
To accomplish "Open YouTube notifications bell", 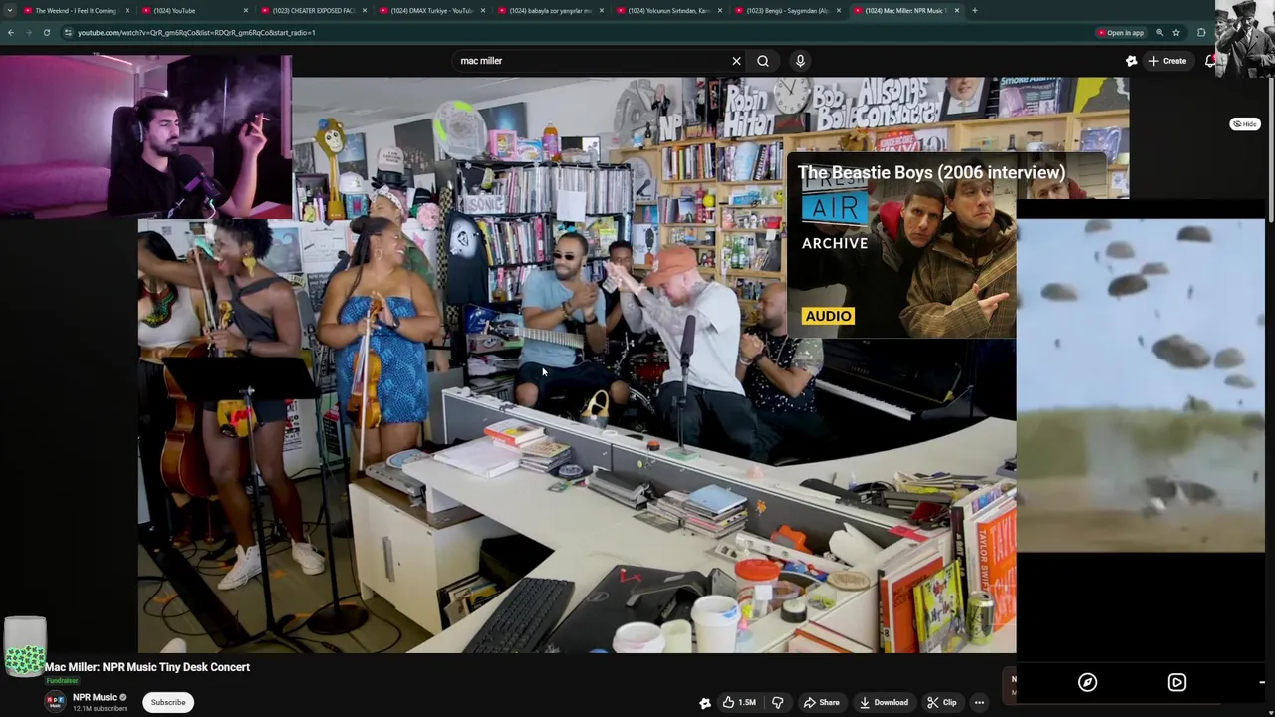I will tap(1210, 61).
